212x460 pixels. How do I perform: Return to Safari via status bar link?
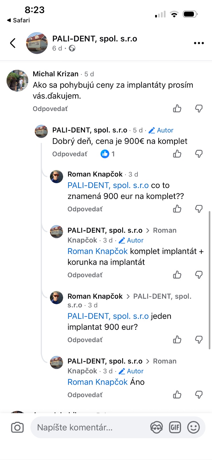click(18, 20)
